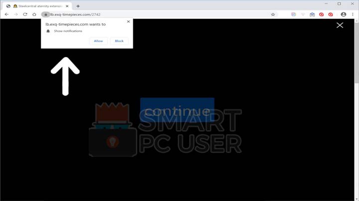Click the blue continue button
This screenshot has height=201, width=359.
[x=177, y=110]
